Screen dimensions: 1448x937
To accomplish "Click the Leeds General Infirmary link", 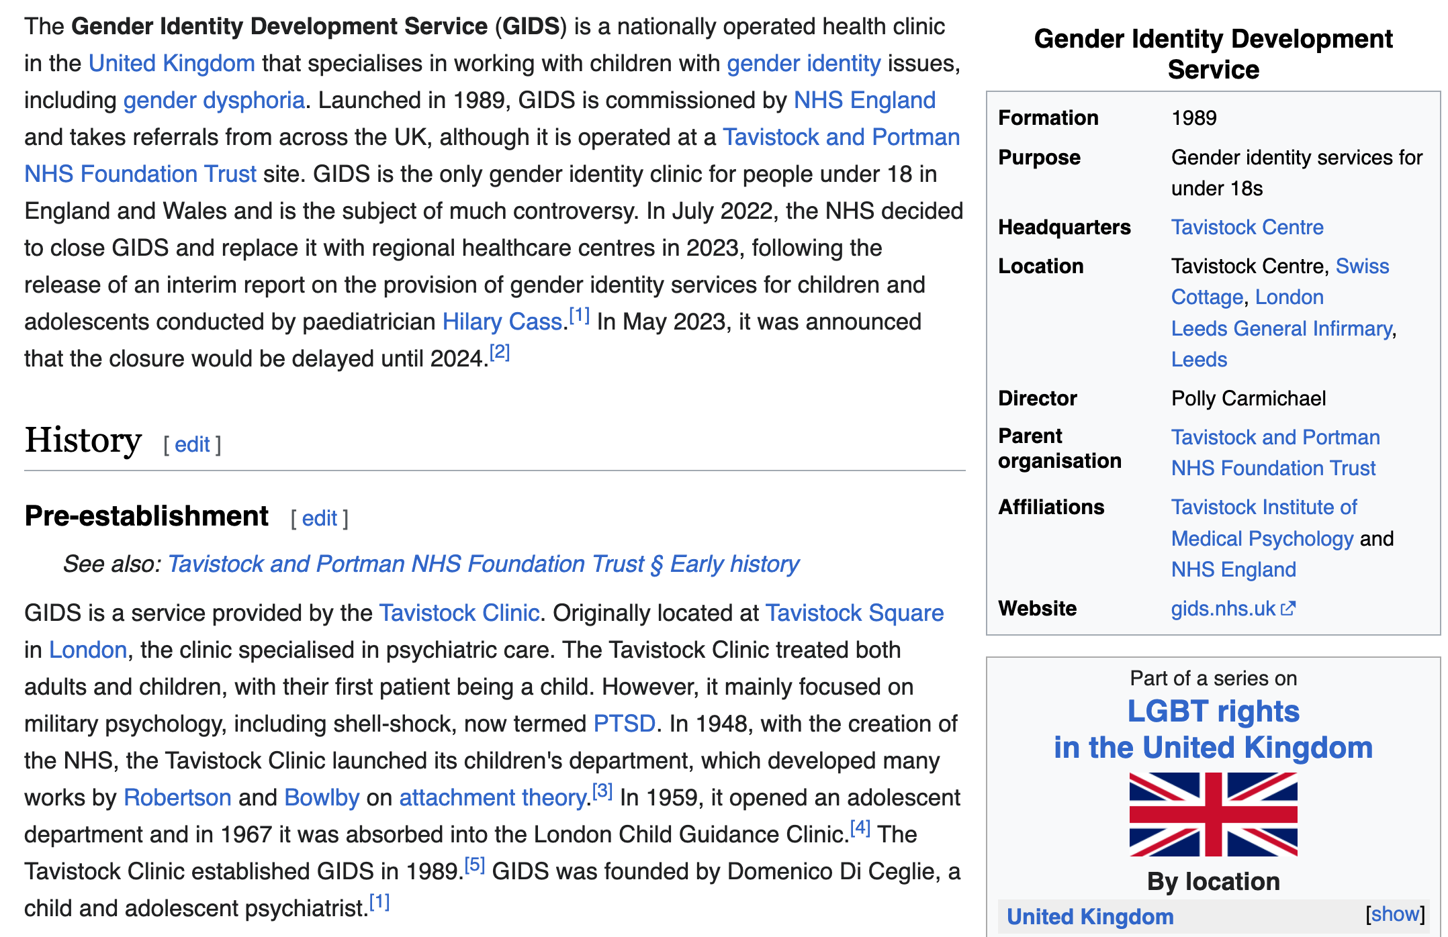I will point(1281,328).
